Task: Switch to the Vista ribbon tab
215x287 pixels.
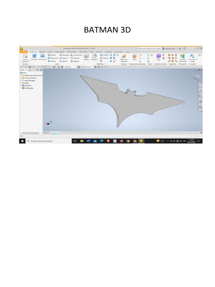Action: [x=92, y=52]
